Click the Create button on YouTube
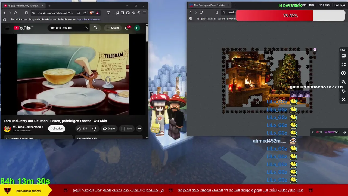This screenshot has height=196, width=348. point(112,28)
